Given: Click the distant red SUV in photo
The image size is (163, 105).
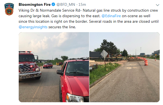Looking at the screenshot, I should (48, 65).
